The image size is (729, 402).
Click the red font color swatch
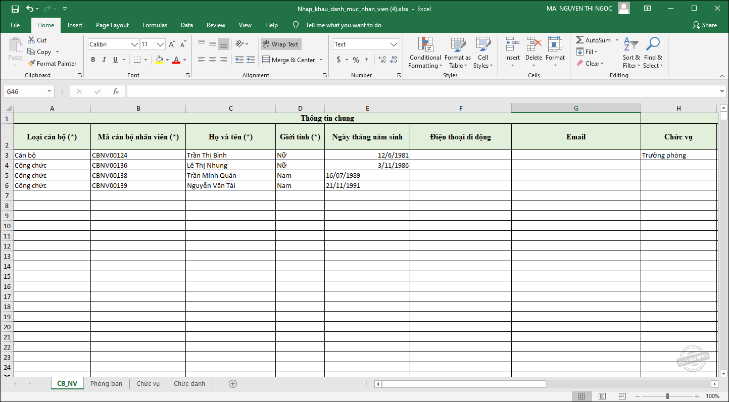176,60
